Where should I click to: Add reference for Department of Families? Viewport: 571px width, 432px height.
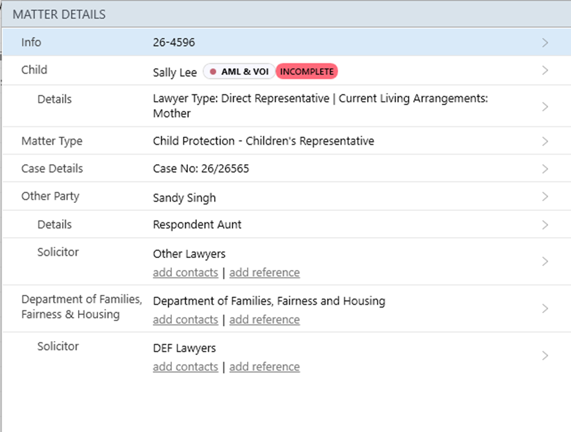click(264, 320)
